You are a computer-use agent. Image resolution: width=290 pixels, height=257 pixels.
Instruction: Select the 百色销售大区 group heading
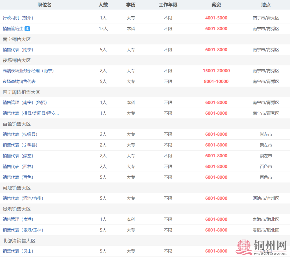(17, 124)
